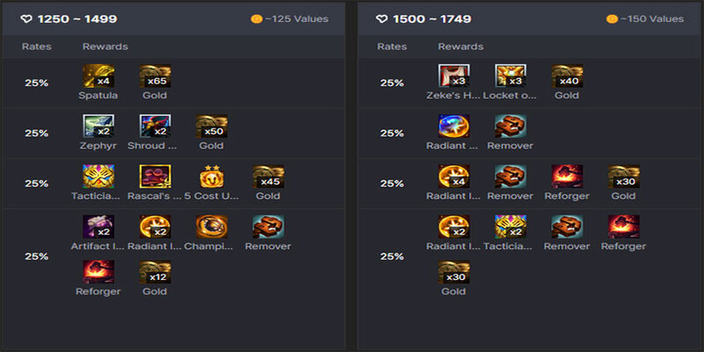Open the Rascal's reward icon

tap(155, 177)
